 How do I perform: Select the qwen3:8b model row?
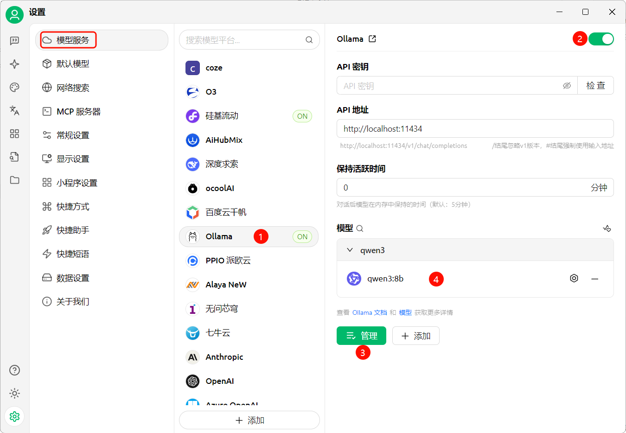pos(475,279)
